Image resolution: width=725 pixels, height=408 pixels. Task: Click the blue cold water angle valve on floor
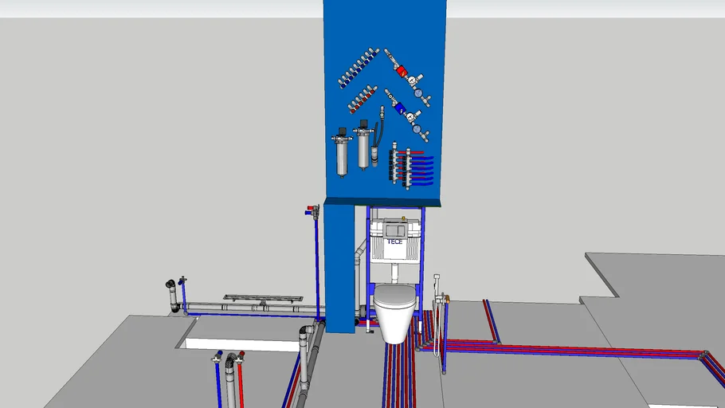click(x=217, y=359)
